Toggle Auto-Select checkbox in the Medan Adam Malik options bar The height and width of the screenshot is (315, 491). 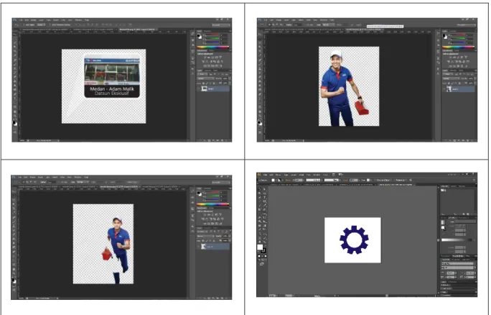click(24, 24)
